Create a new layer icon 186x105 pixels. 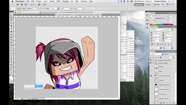(x=170, y=103)
